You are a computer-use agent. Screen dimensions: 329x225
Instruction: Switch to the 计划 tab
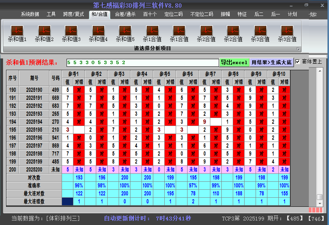click(292, 14)
